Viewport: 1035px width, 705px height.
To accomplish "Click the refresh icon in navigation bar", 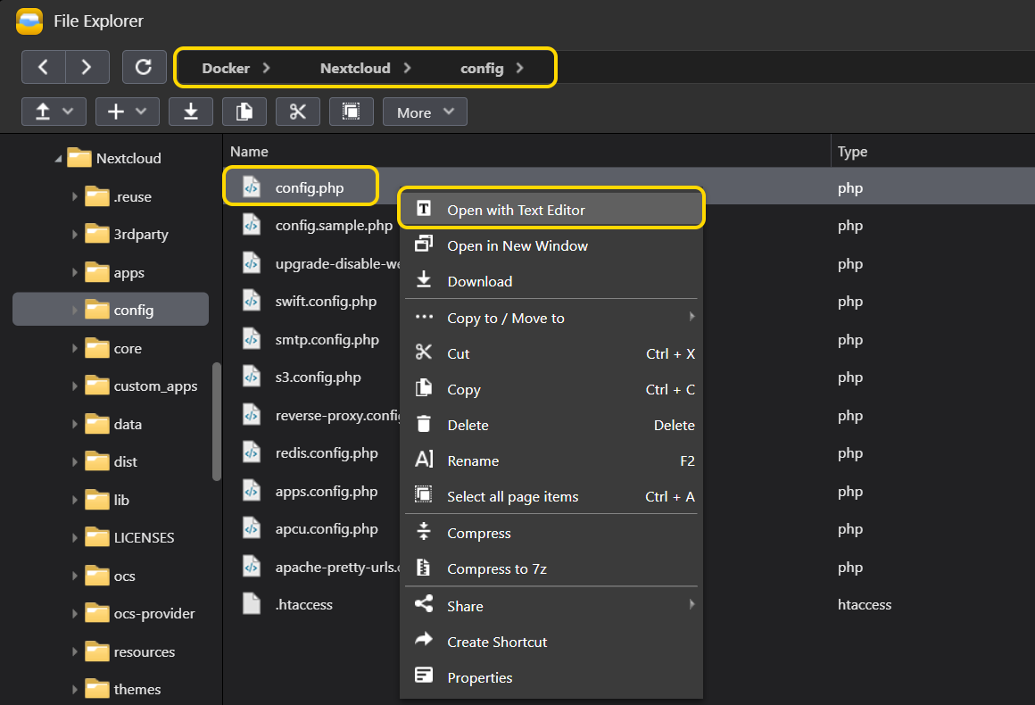I will [x=144, y=67].
